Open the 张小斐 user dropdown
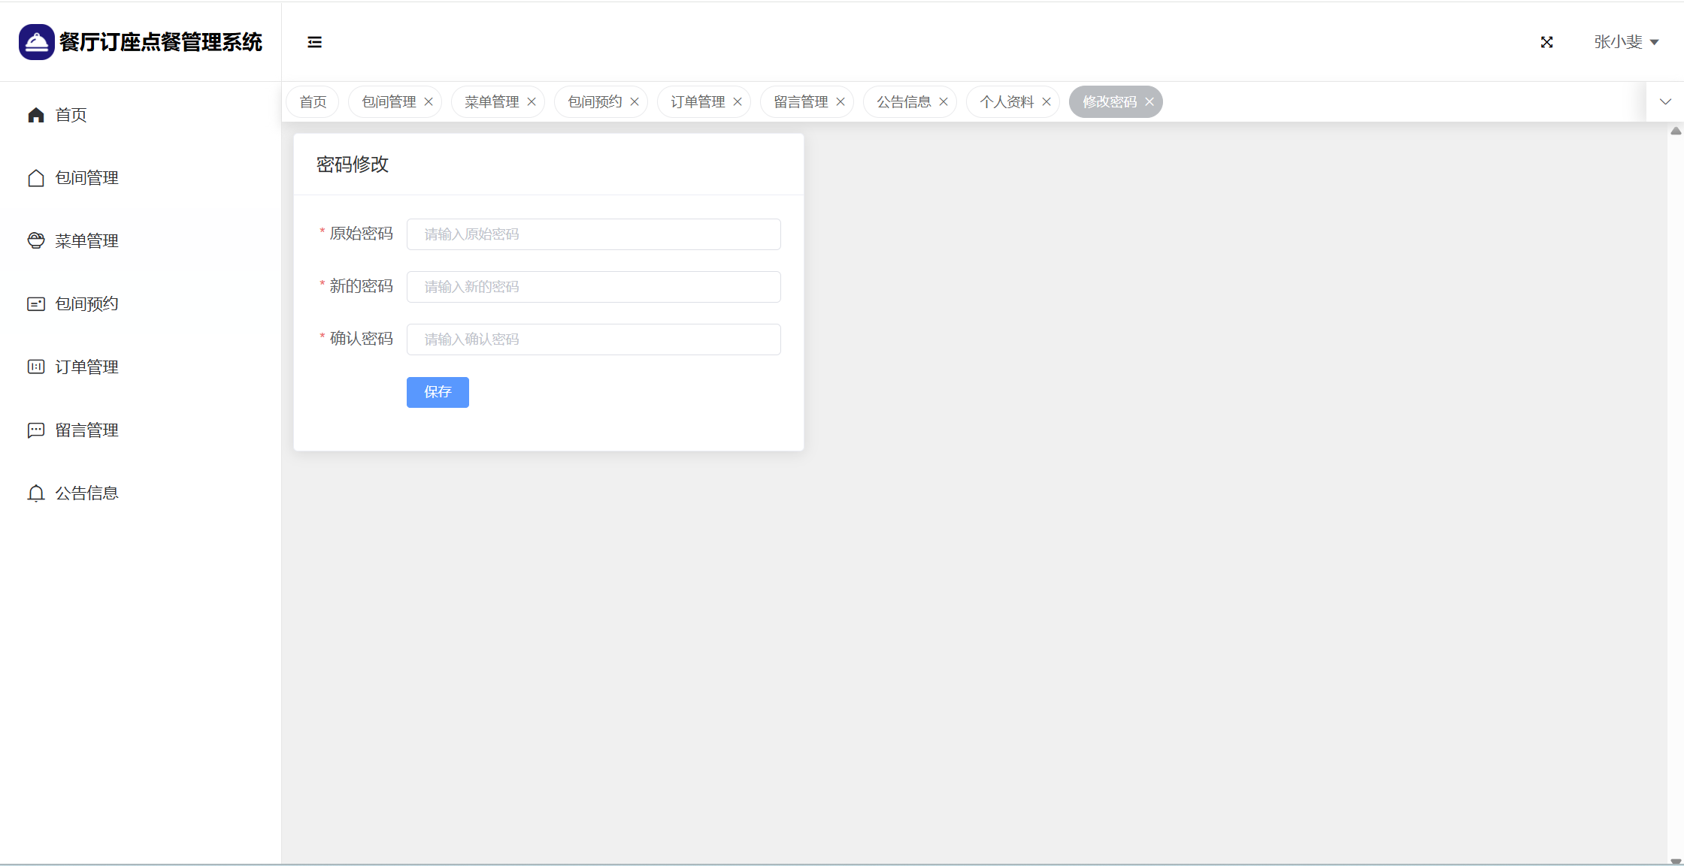Screen dimensions: 1684x866 click(x=1626, y=42)
